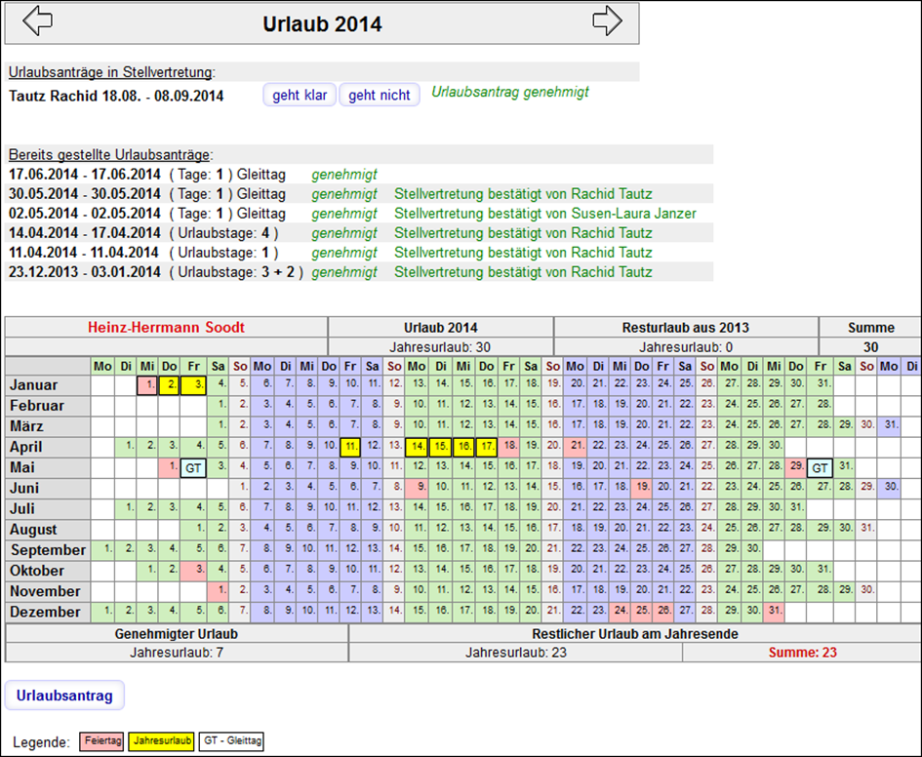The image size is (922, 757).
Task: Click the 'Urlaub 2014' page title
Action: [322, 24]
